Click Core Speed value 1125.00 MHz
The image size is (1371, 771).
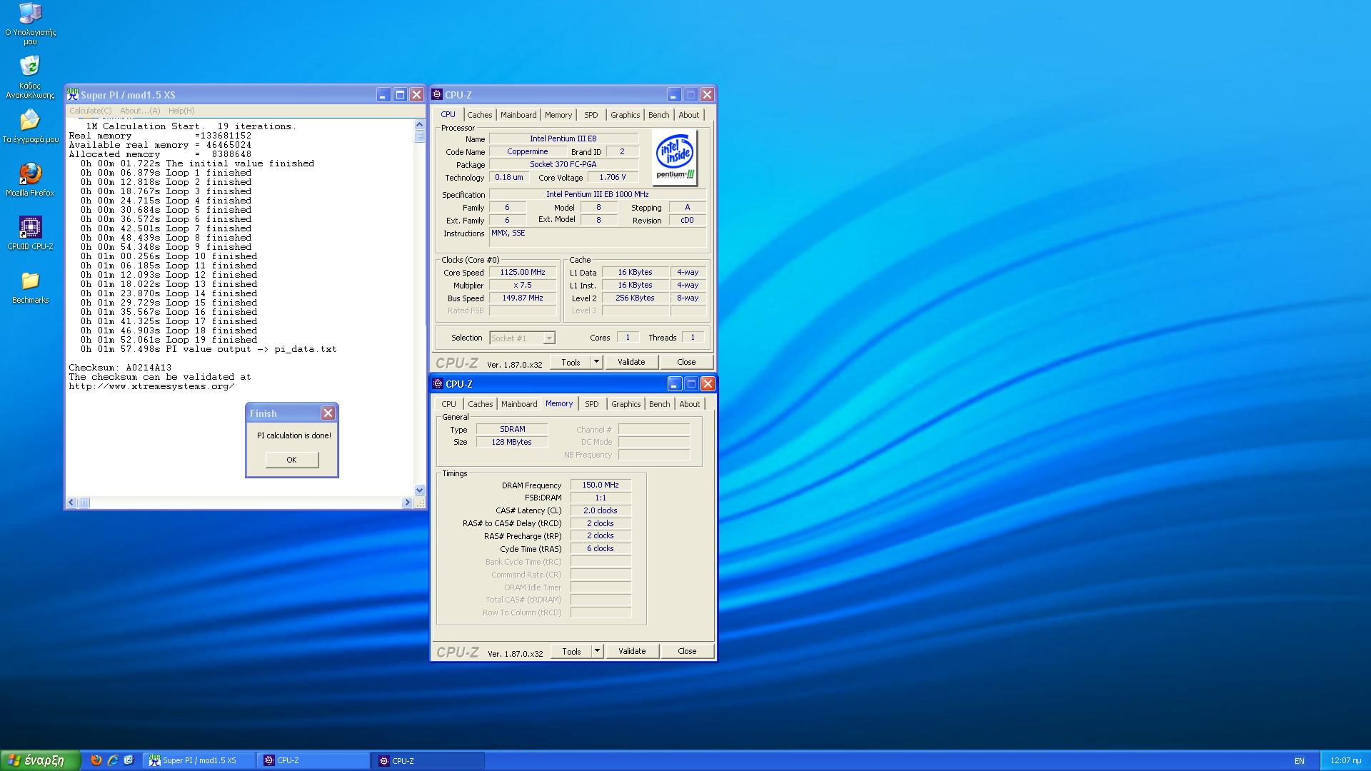click(523, 272)
